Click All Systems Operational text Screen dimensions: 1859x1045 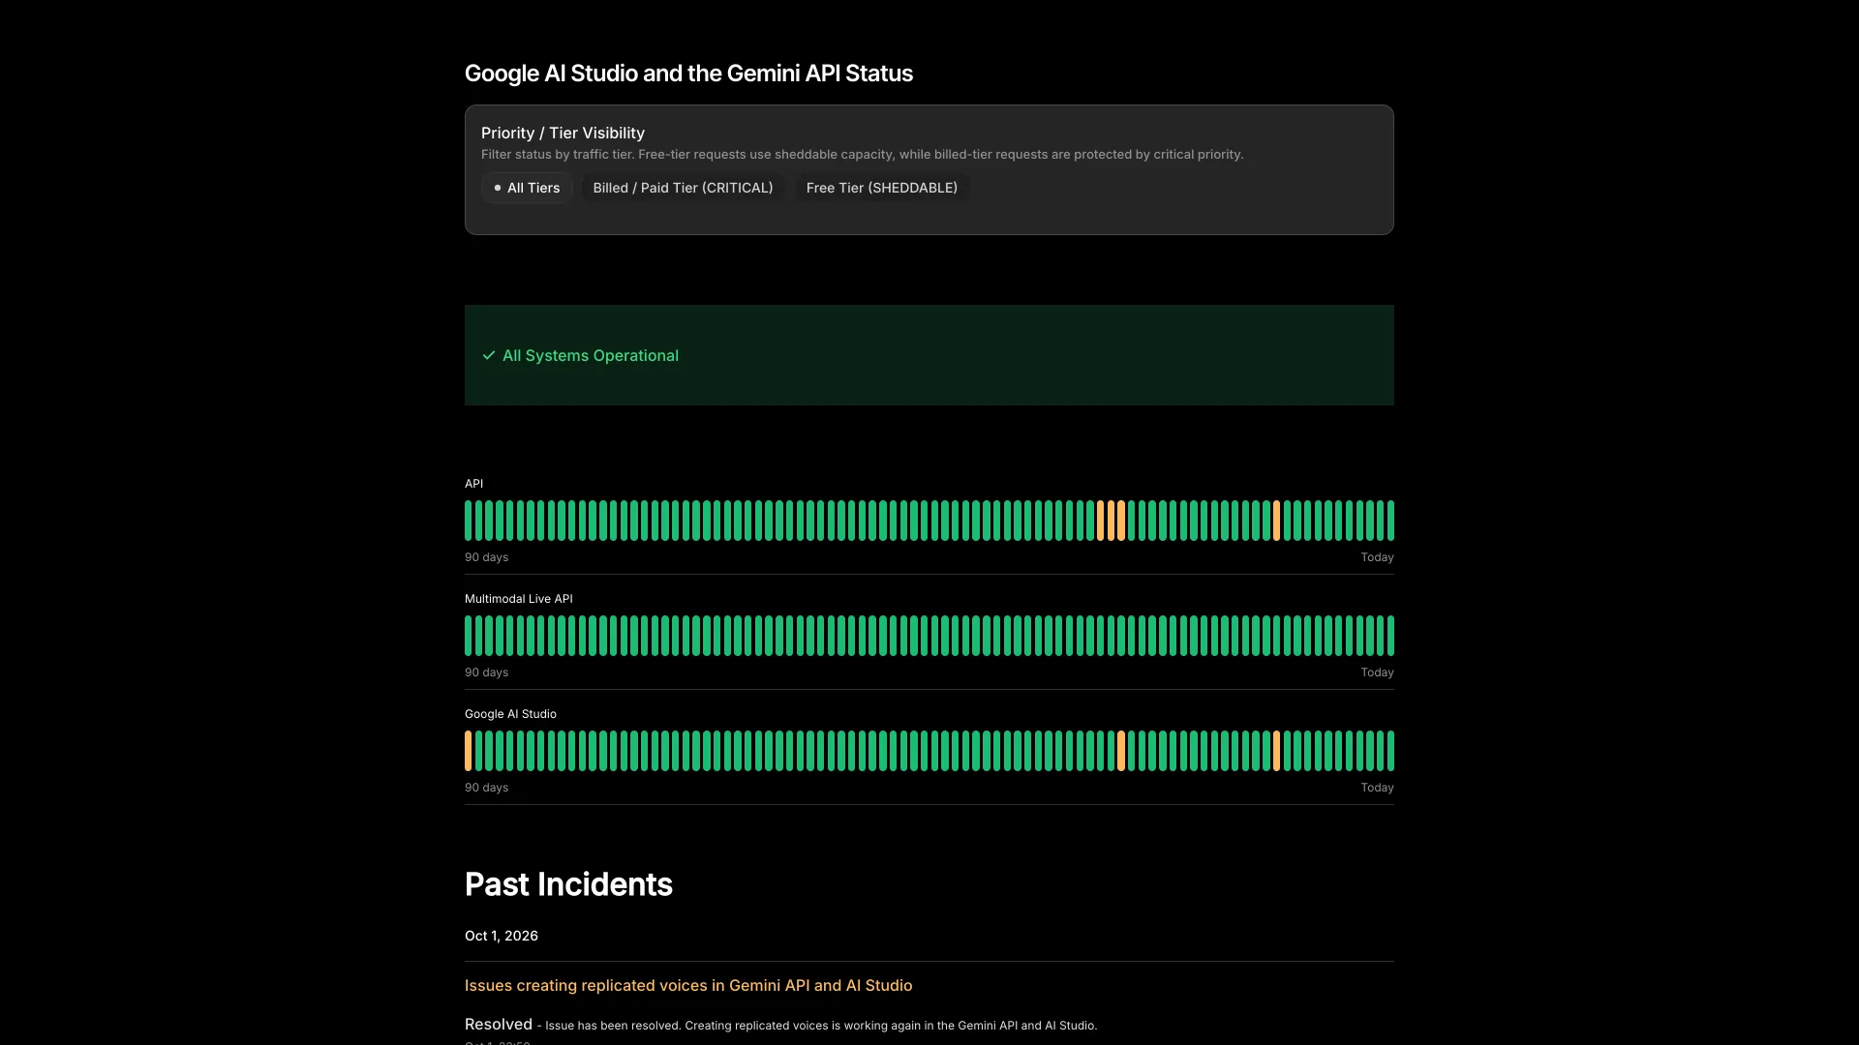point(591,356)
